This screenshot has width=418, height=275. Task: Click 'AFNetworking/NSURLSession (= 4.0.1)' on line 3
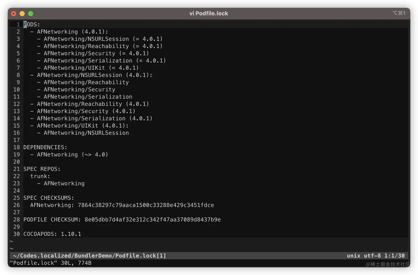click(103, 39)
